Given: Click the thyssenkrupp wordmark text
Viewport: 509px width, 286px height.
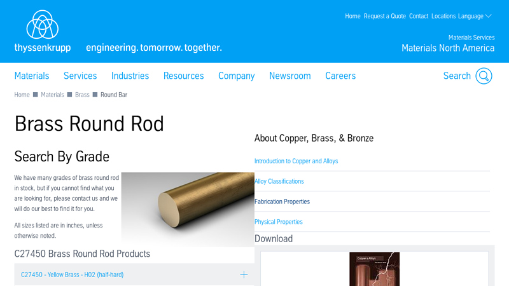Looking at the screenshot, I should coord(43,48).
